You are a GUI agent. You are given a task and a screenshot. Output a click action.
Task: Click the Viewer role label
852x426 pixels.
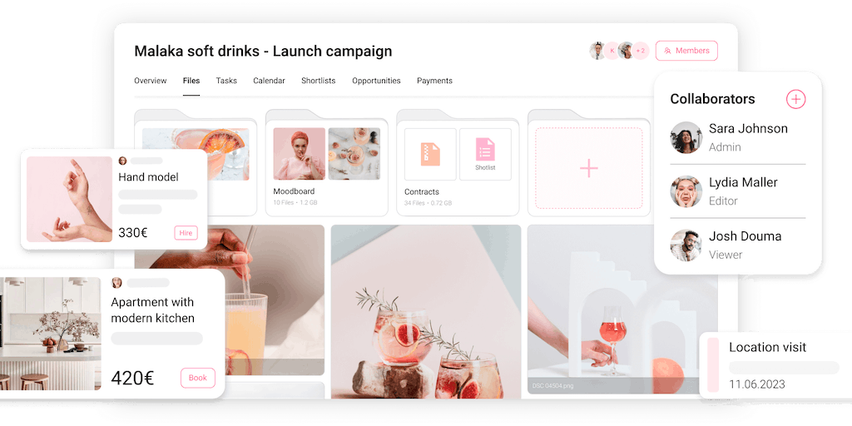pyautogui.click(x=726, y=255)
